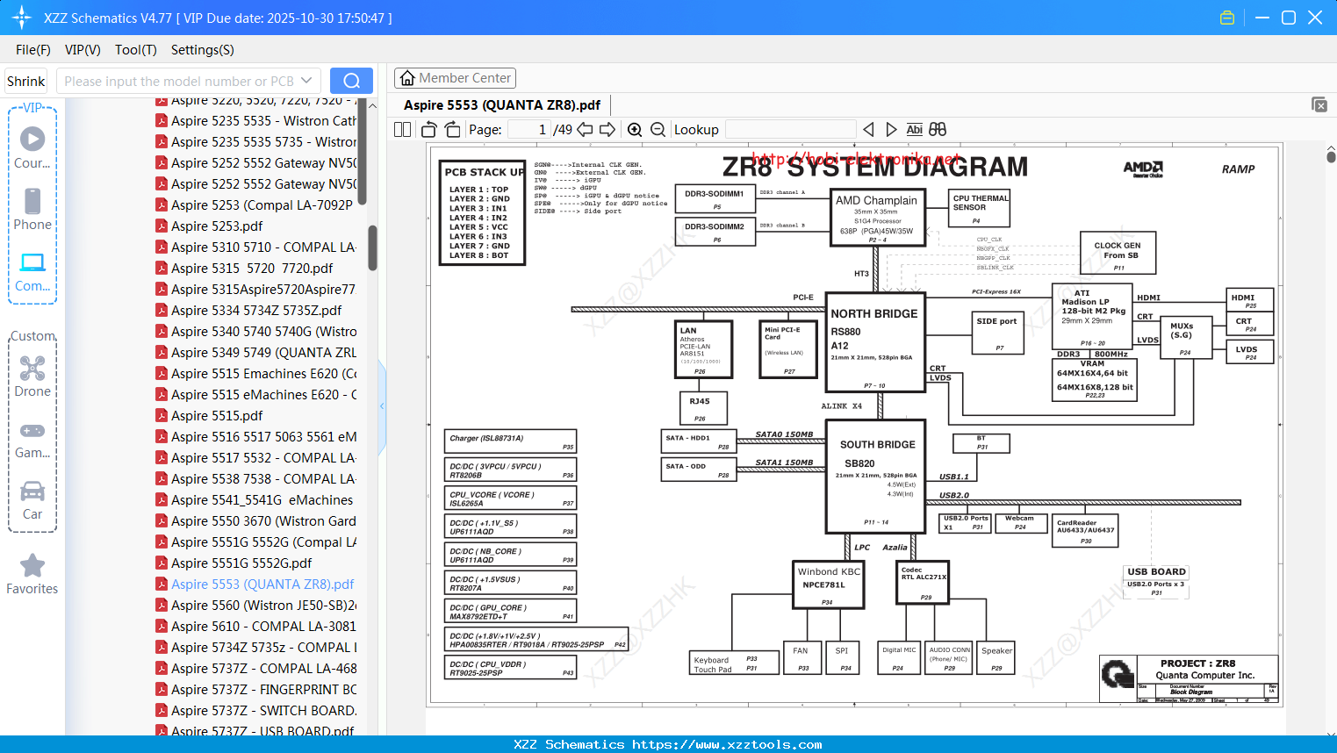1337x753 pixels.
Task: Collapse the file list side panel handle
Action: coord(382,406)
